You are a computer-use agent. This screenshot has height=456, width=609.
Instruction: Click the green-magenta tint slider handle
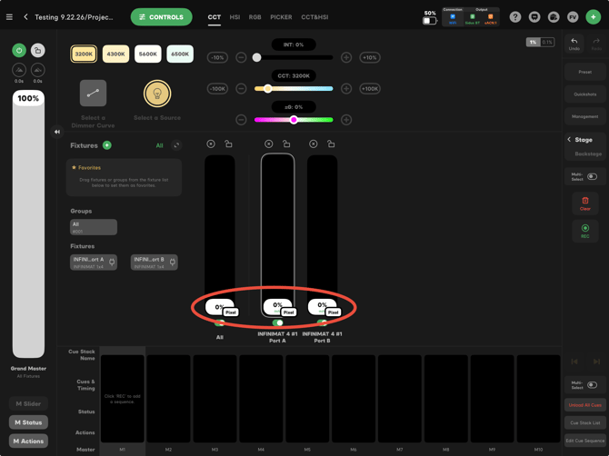pos(294,120)
